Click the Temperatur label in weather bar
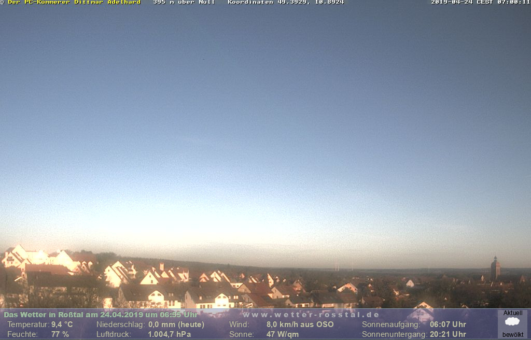Screen dimensions: 531x340 click(x=28, y=324)
